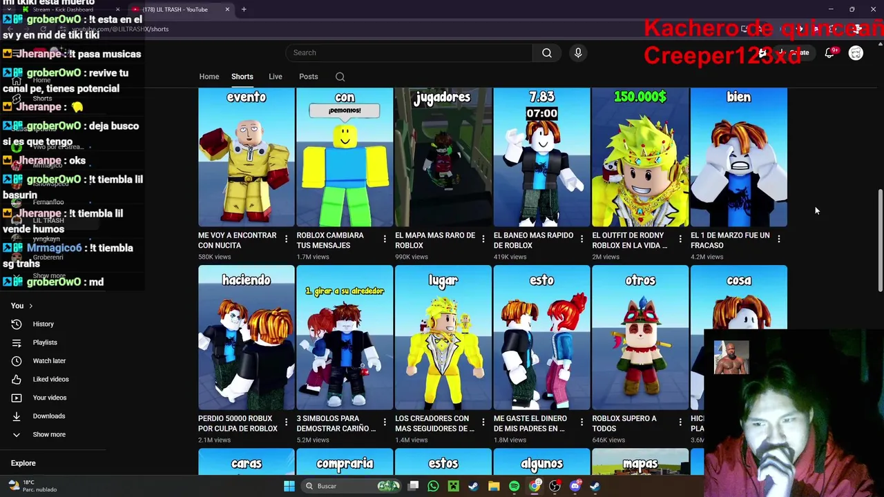Open more options for ROBLOX CAMBIARA TUS MENSAJES
Image resolution: width=884 pixels, height=497 pixels.
point(385,239)
